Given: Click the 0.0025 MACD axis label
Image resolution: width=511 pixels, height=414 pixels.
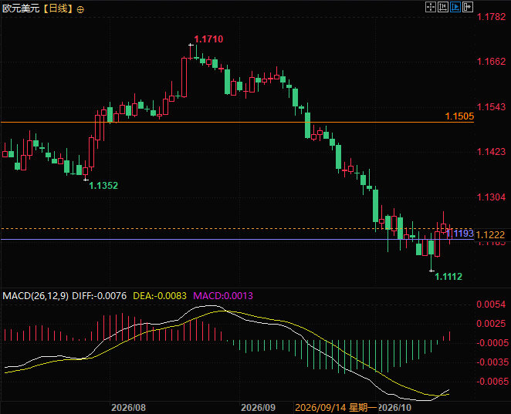Looking at the screenshot, I should tap(491, 324).
